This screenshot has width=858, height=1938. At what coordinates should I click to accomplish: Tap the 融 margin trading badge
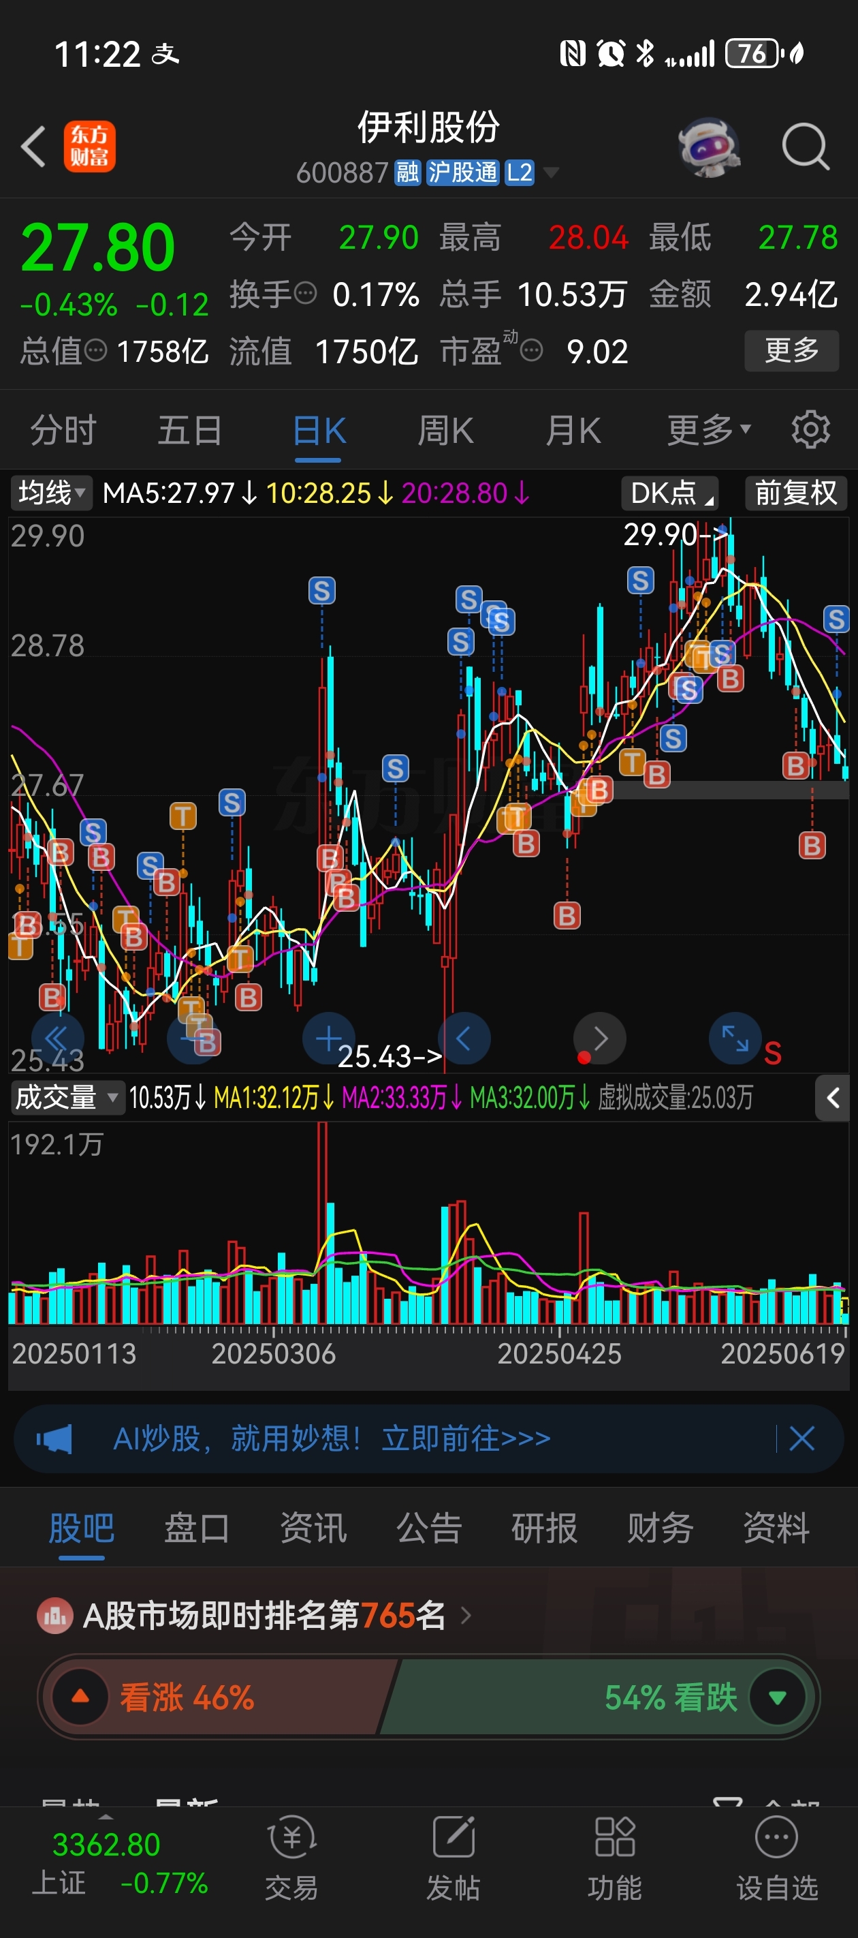coord(408,172)
